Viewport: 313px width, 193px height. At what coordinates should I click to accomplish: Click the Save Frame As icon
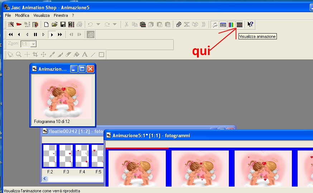[71, 25]
